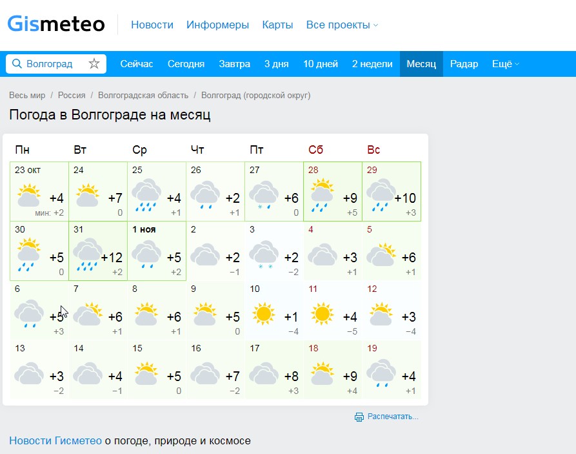The image size is (576, 454).
Task: Click the Распечатать link
Action: 393,417
